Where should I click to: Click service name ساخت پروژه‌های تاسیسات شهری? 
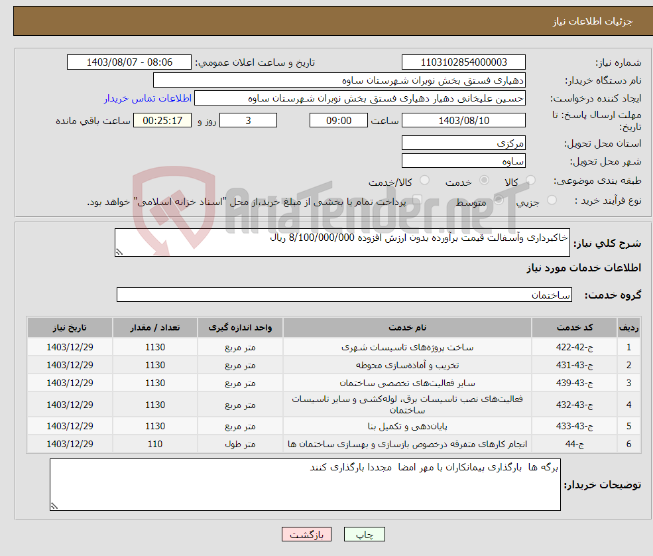[x=407, y=347]
